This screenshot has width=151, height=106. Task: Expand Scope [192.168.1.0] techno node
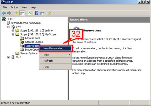point(13,30)
